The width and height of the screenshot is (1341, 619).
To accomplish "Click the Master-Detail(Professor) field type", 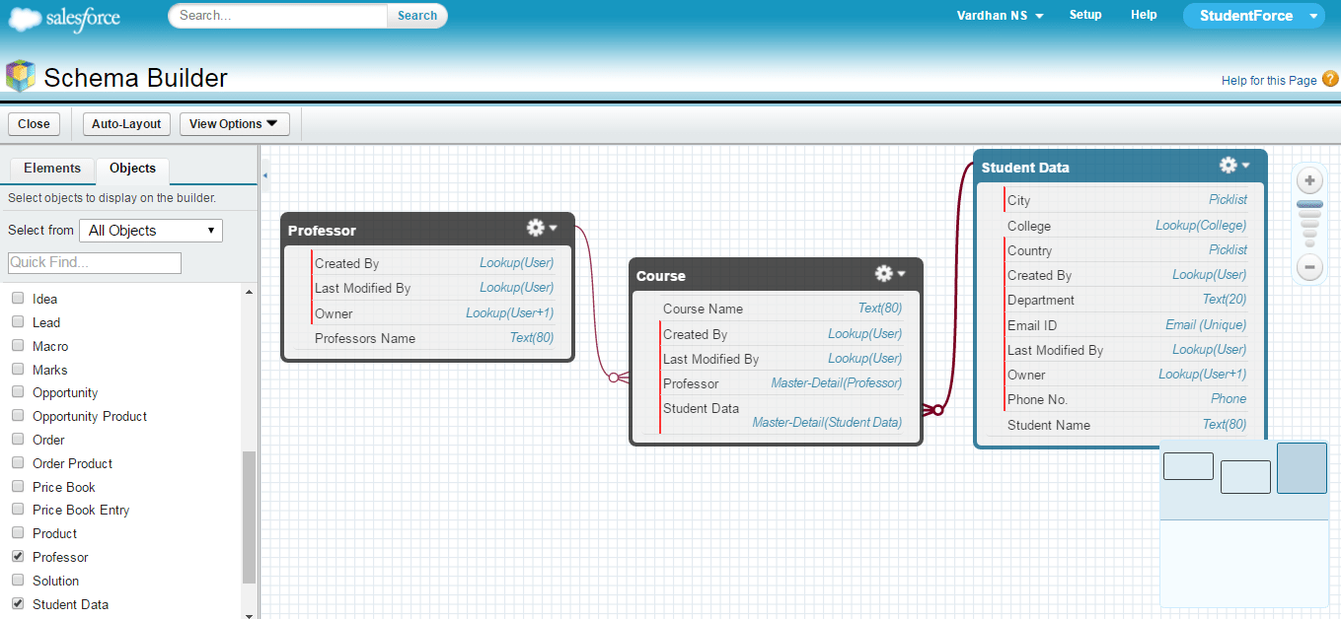I will tap(836, 383).
